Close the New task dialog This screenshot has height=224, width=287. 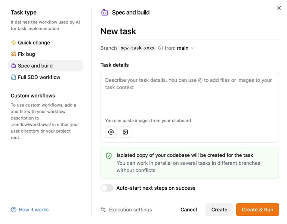(x=279, y=8)
